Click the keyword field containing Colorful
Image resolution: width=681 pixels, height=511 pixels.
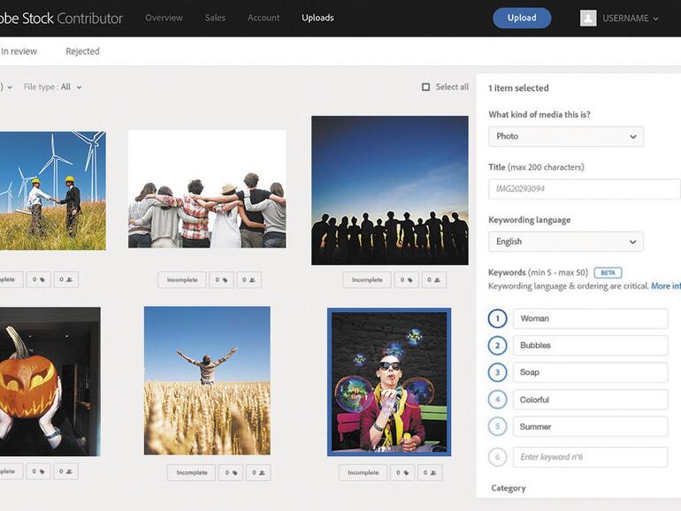590,400
